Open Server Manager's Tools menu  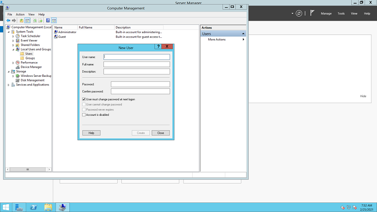tap(341, 14)
